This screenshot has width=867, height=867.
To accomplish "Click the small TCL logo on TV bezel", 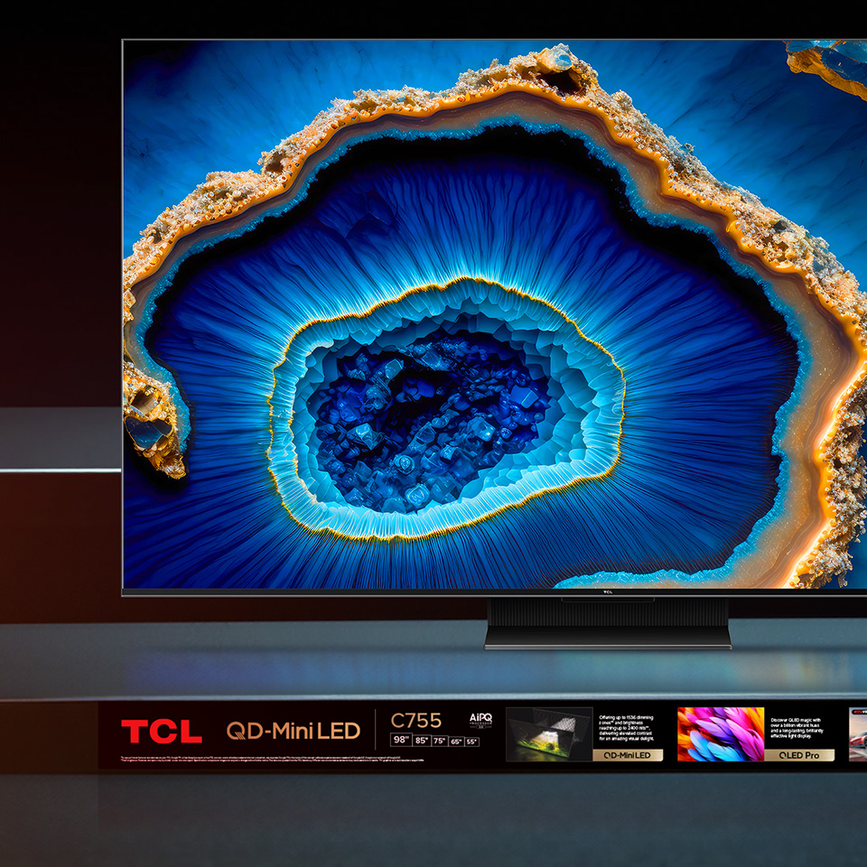I will (x=608, y=592).
